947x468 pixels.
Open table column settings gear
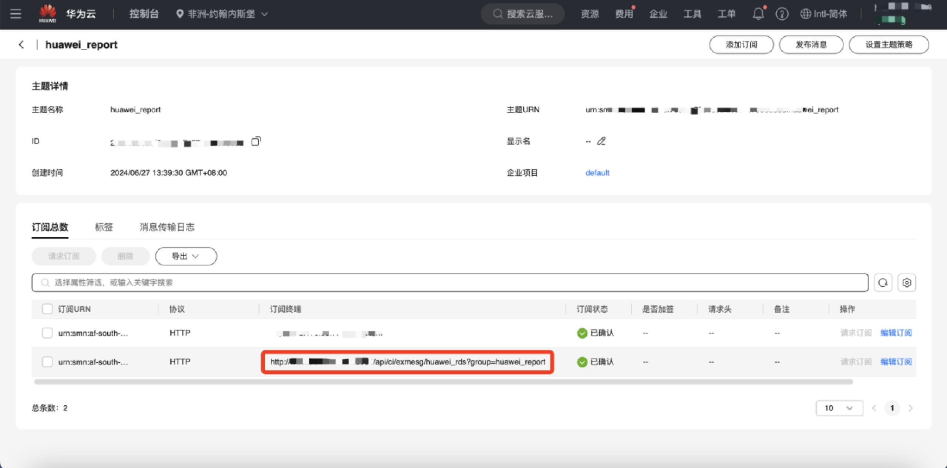(x=907, y=283)
